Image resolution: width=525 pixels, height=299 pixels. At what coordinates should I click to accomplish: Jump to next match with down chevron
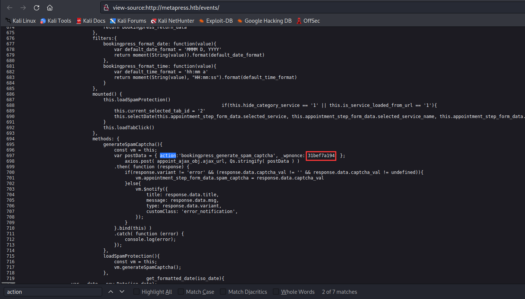122,292
